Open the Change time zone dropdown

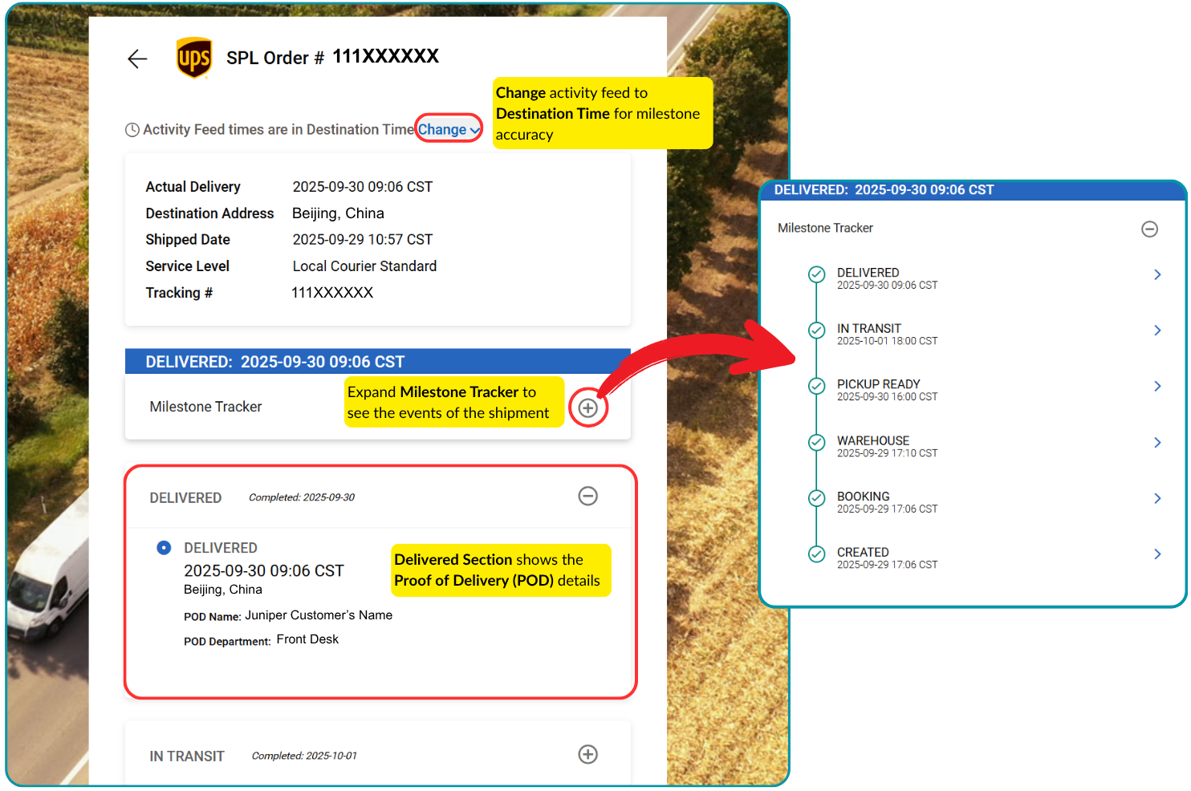[474, 129]
